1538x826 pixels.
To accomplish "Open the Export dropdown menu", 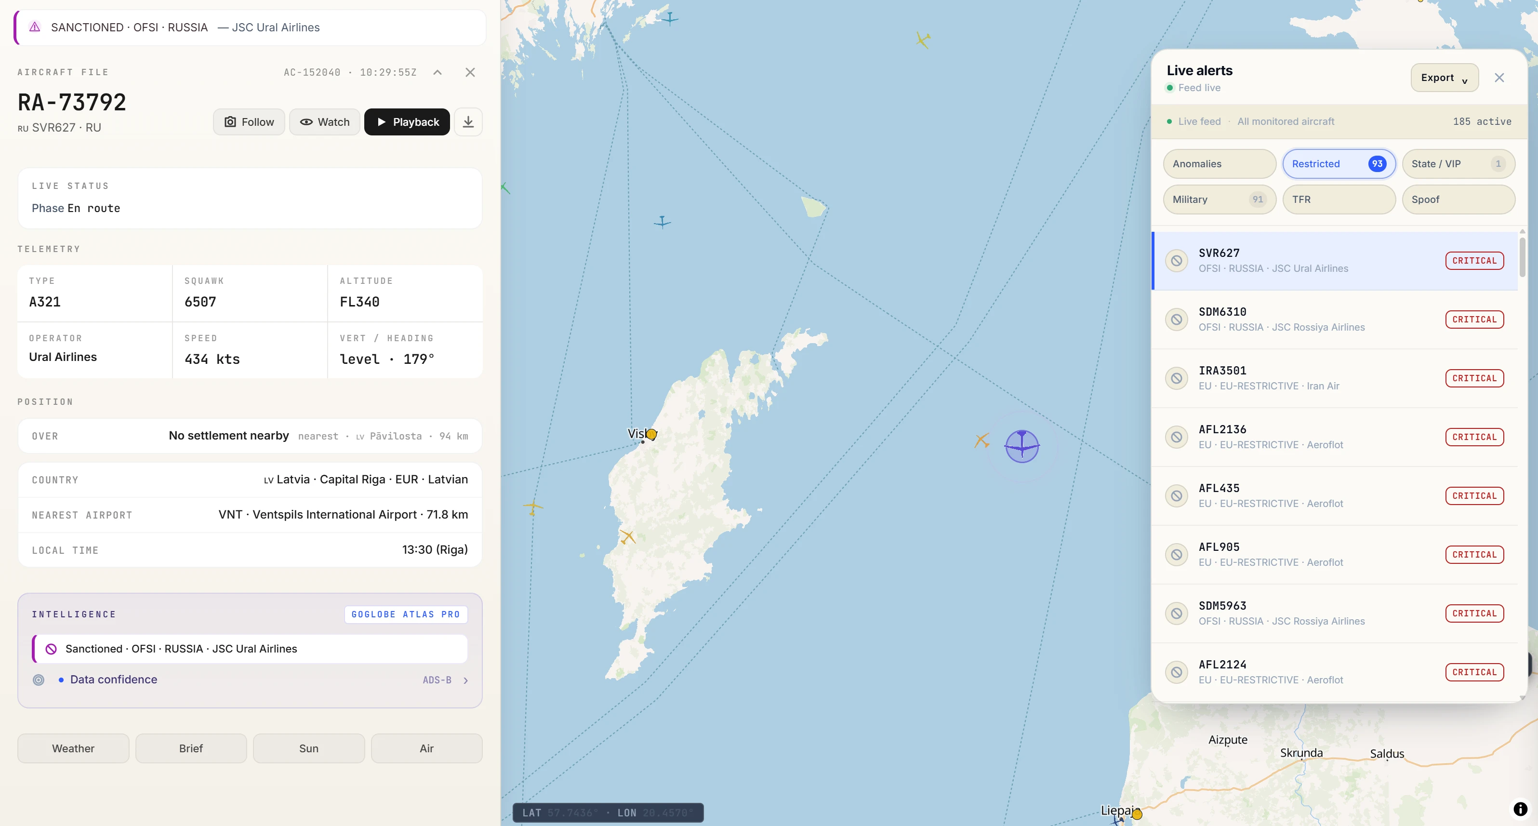I will coord(1444,78).
